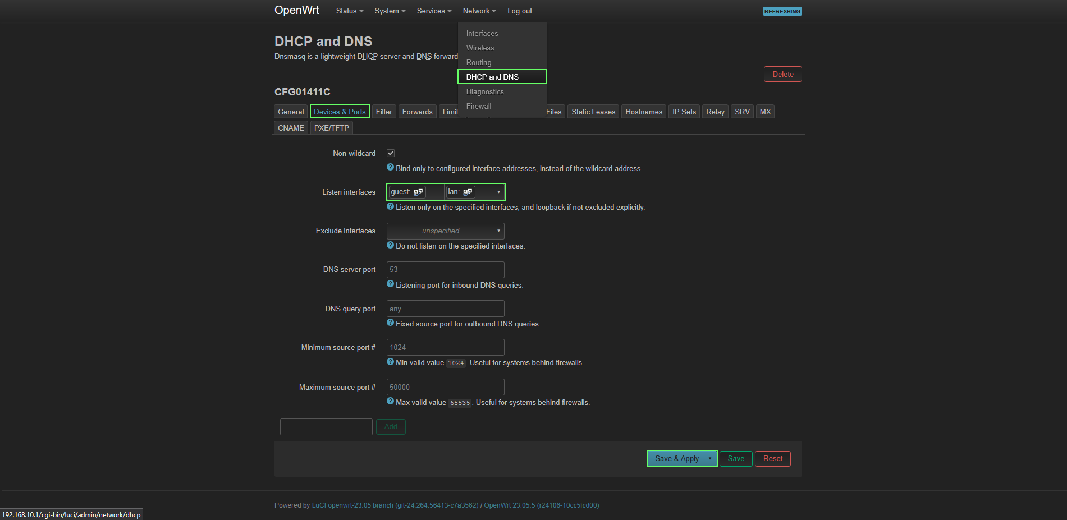This screenshot has width=1067, height=520.
Task: Click the Save & Apply button
Action: pyautogui.click(x=676, y=458)
